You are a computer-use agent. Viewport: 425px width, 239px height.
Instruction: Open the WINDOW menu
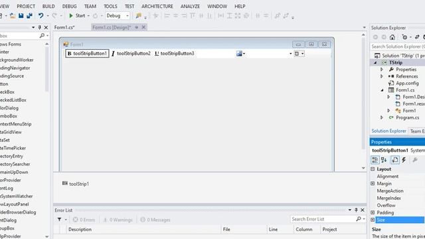pyautogui.click(x=217, y=6)
